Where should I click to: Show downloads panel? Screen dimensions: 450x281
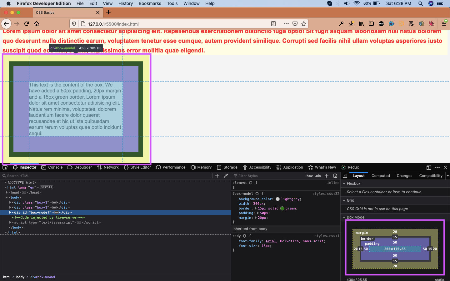point(351,24)
